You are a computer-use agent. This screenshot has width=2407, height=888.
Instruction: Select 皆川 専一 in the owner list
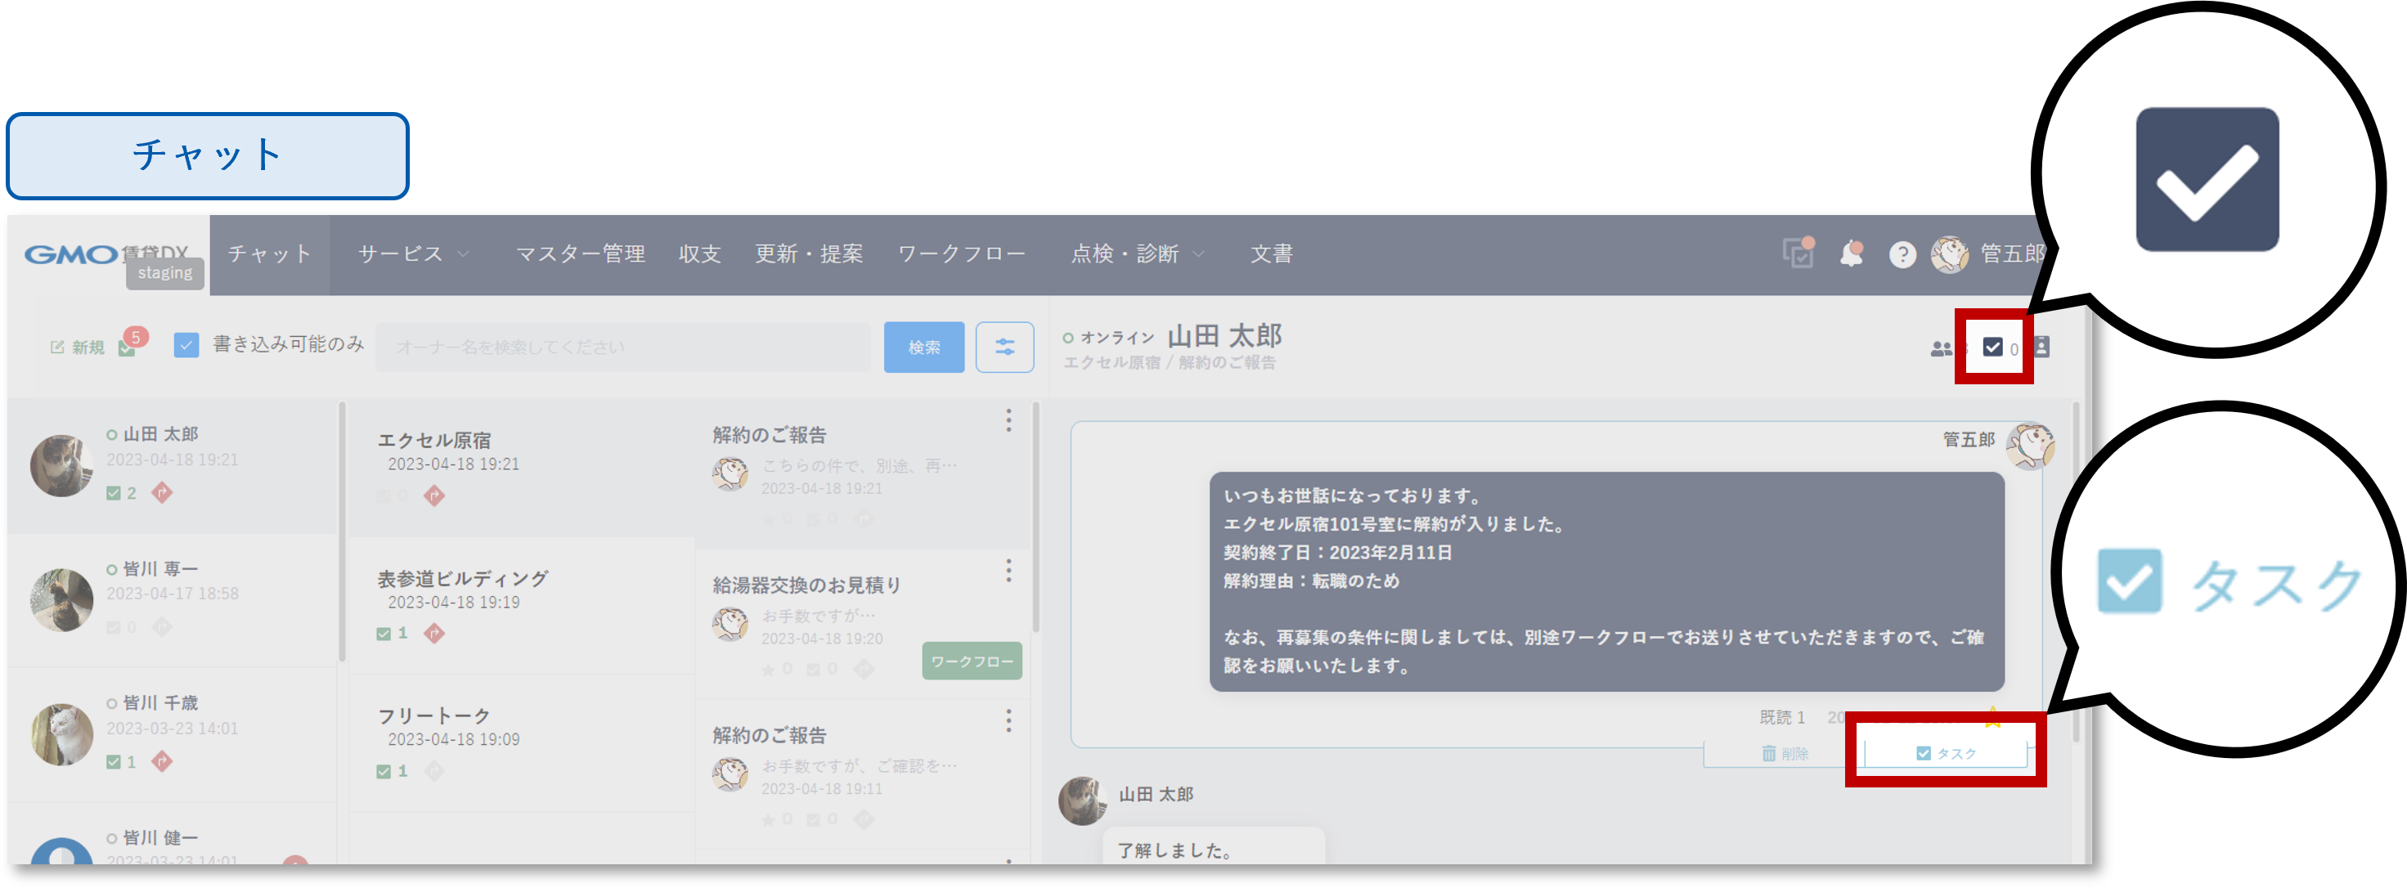[161, 570]
